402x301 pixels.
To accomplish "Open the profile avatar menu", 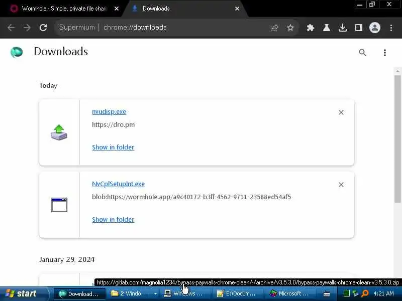I will [x=374, y=28].
